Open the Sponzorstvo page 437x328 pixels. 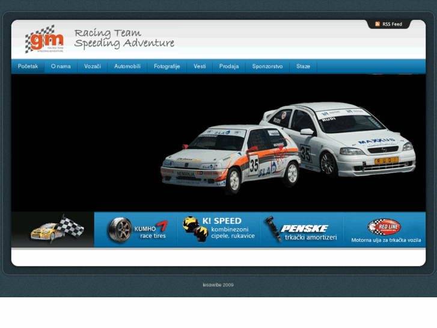tap(267, 66)
